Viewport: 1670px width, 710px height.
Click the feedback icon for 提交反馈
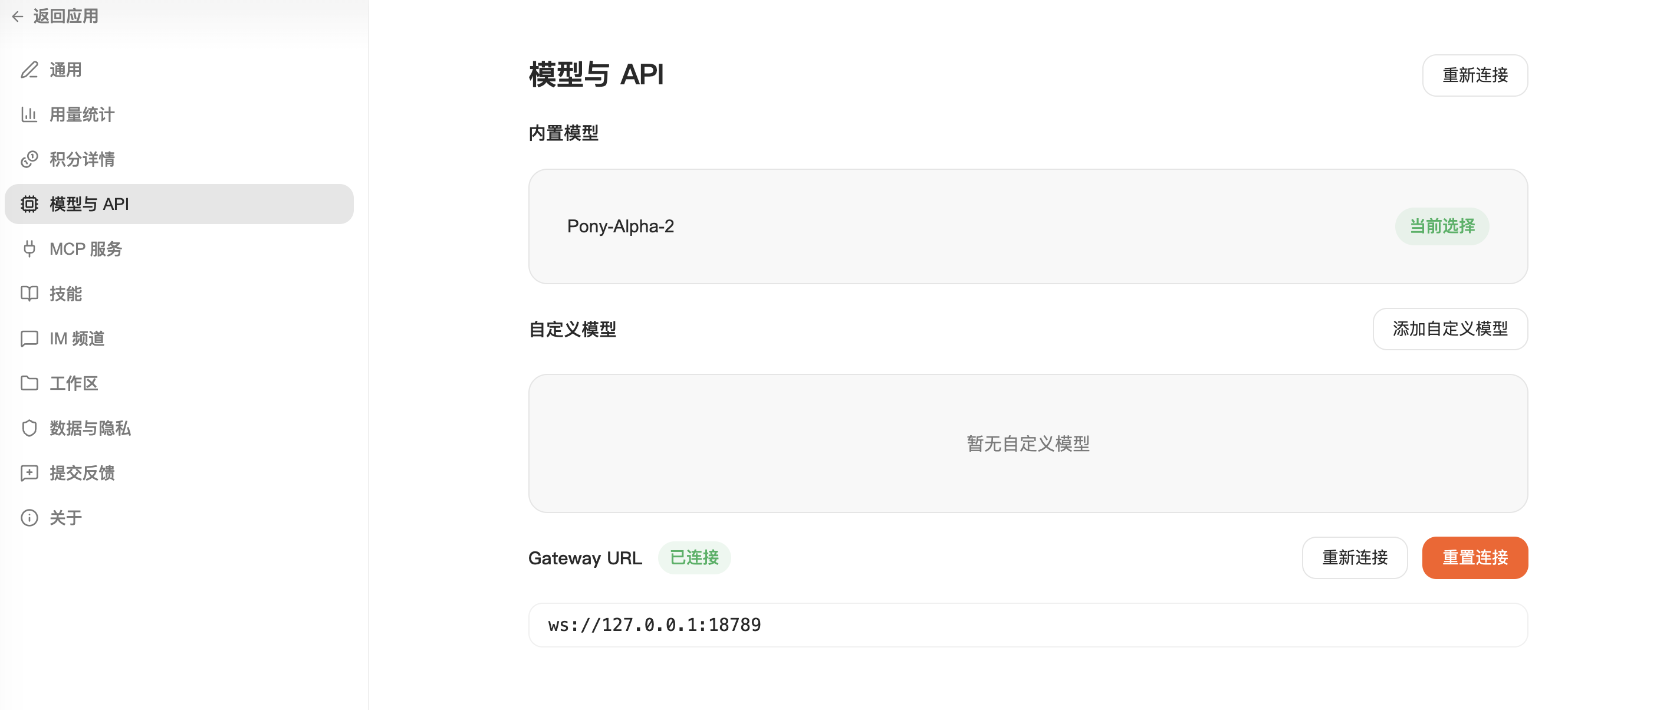pyautogui.click(x=29, y=473)
